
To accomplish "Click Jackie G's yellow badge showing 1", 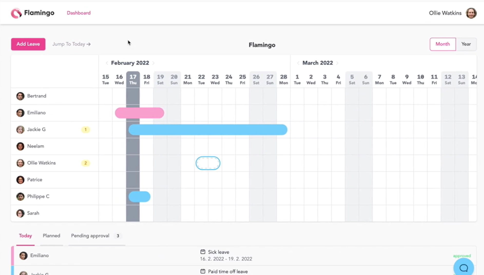I will point(86,130).
